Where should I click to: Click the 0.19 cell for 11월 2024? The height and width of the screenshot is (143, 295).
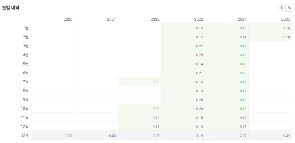coord(227,118)
